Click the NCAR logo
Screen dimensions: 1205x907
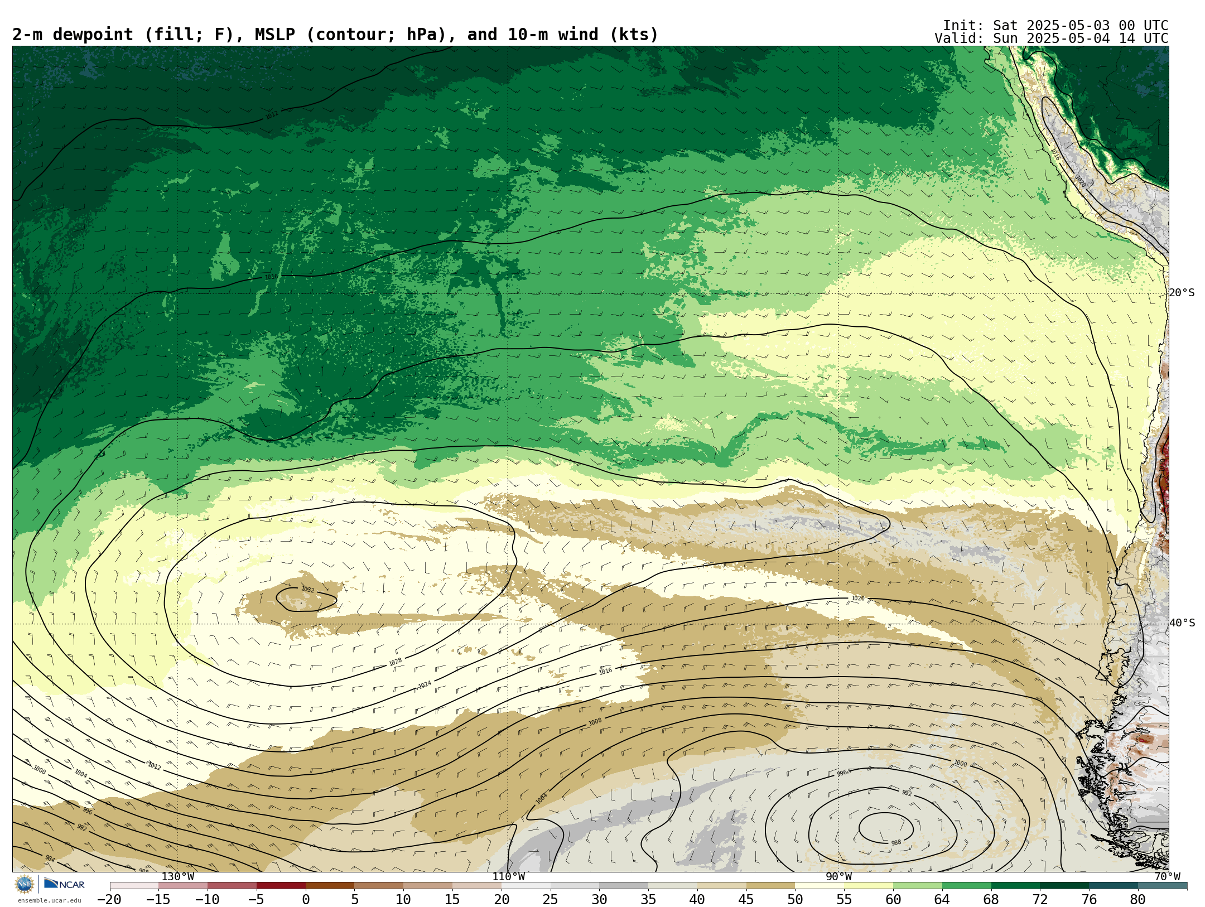tap(64, 884)
